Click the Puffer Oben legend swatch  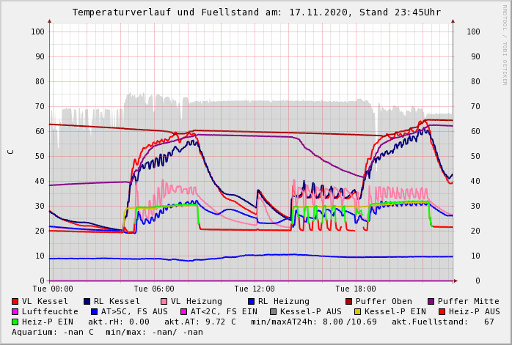[x=349, y=301]
